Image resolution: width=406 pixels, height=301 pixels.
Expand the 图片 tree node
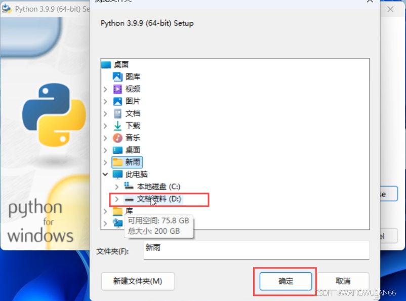105,101
